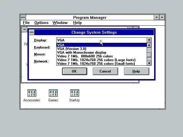183x137 pixels.
Task: Select highlighted VGA entry in list
Action: click(102, 45)
